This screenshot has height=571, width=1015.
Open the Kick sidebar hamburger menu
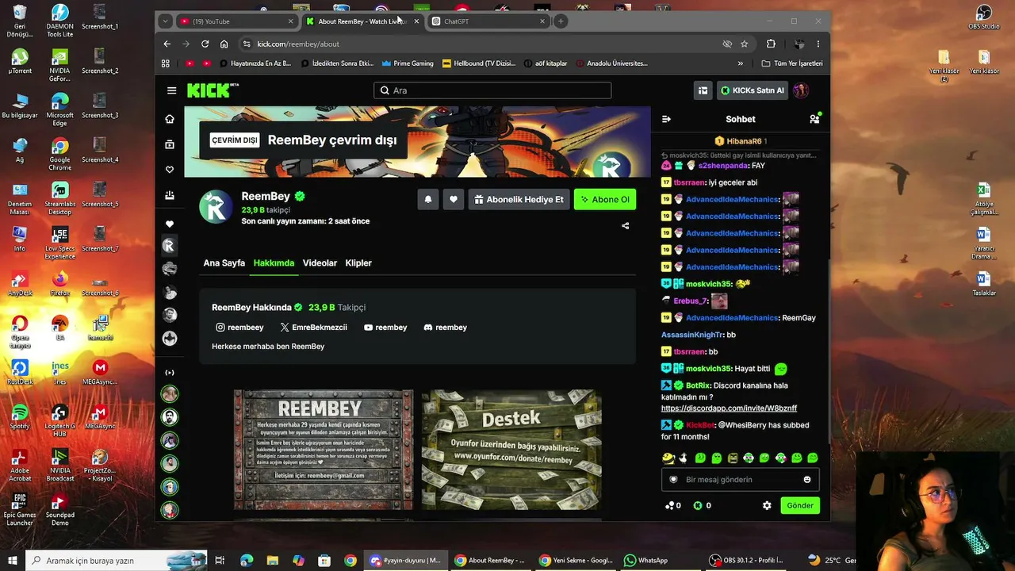coord(171,90)
